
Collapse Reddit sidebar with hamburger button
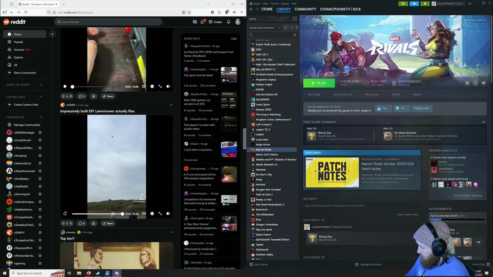[52, 34]
